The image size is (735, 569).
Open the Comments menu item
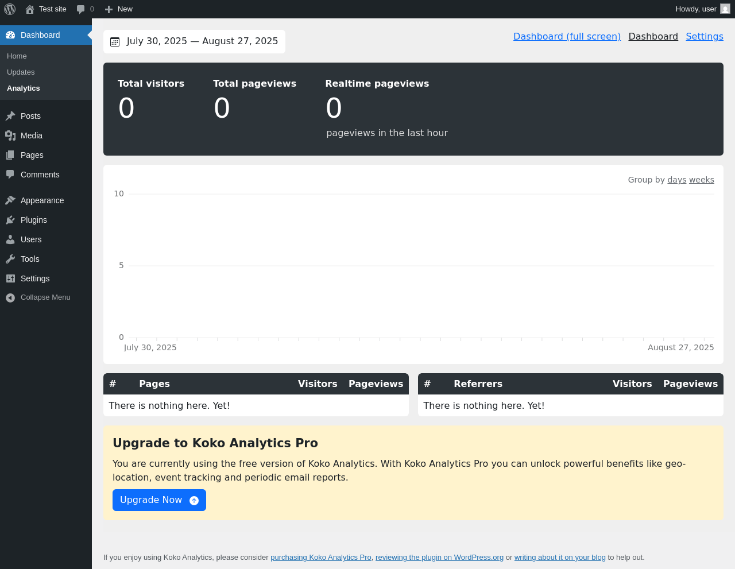pyautogui.click(x=46, y=175)
